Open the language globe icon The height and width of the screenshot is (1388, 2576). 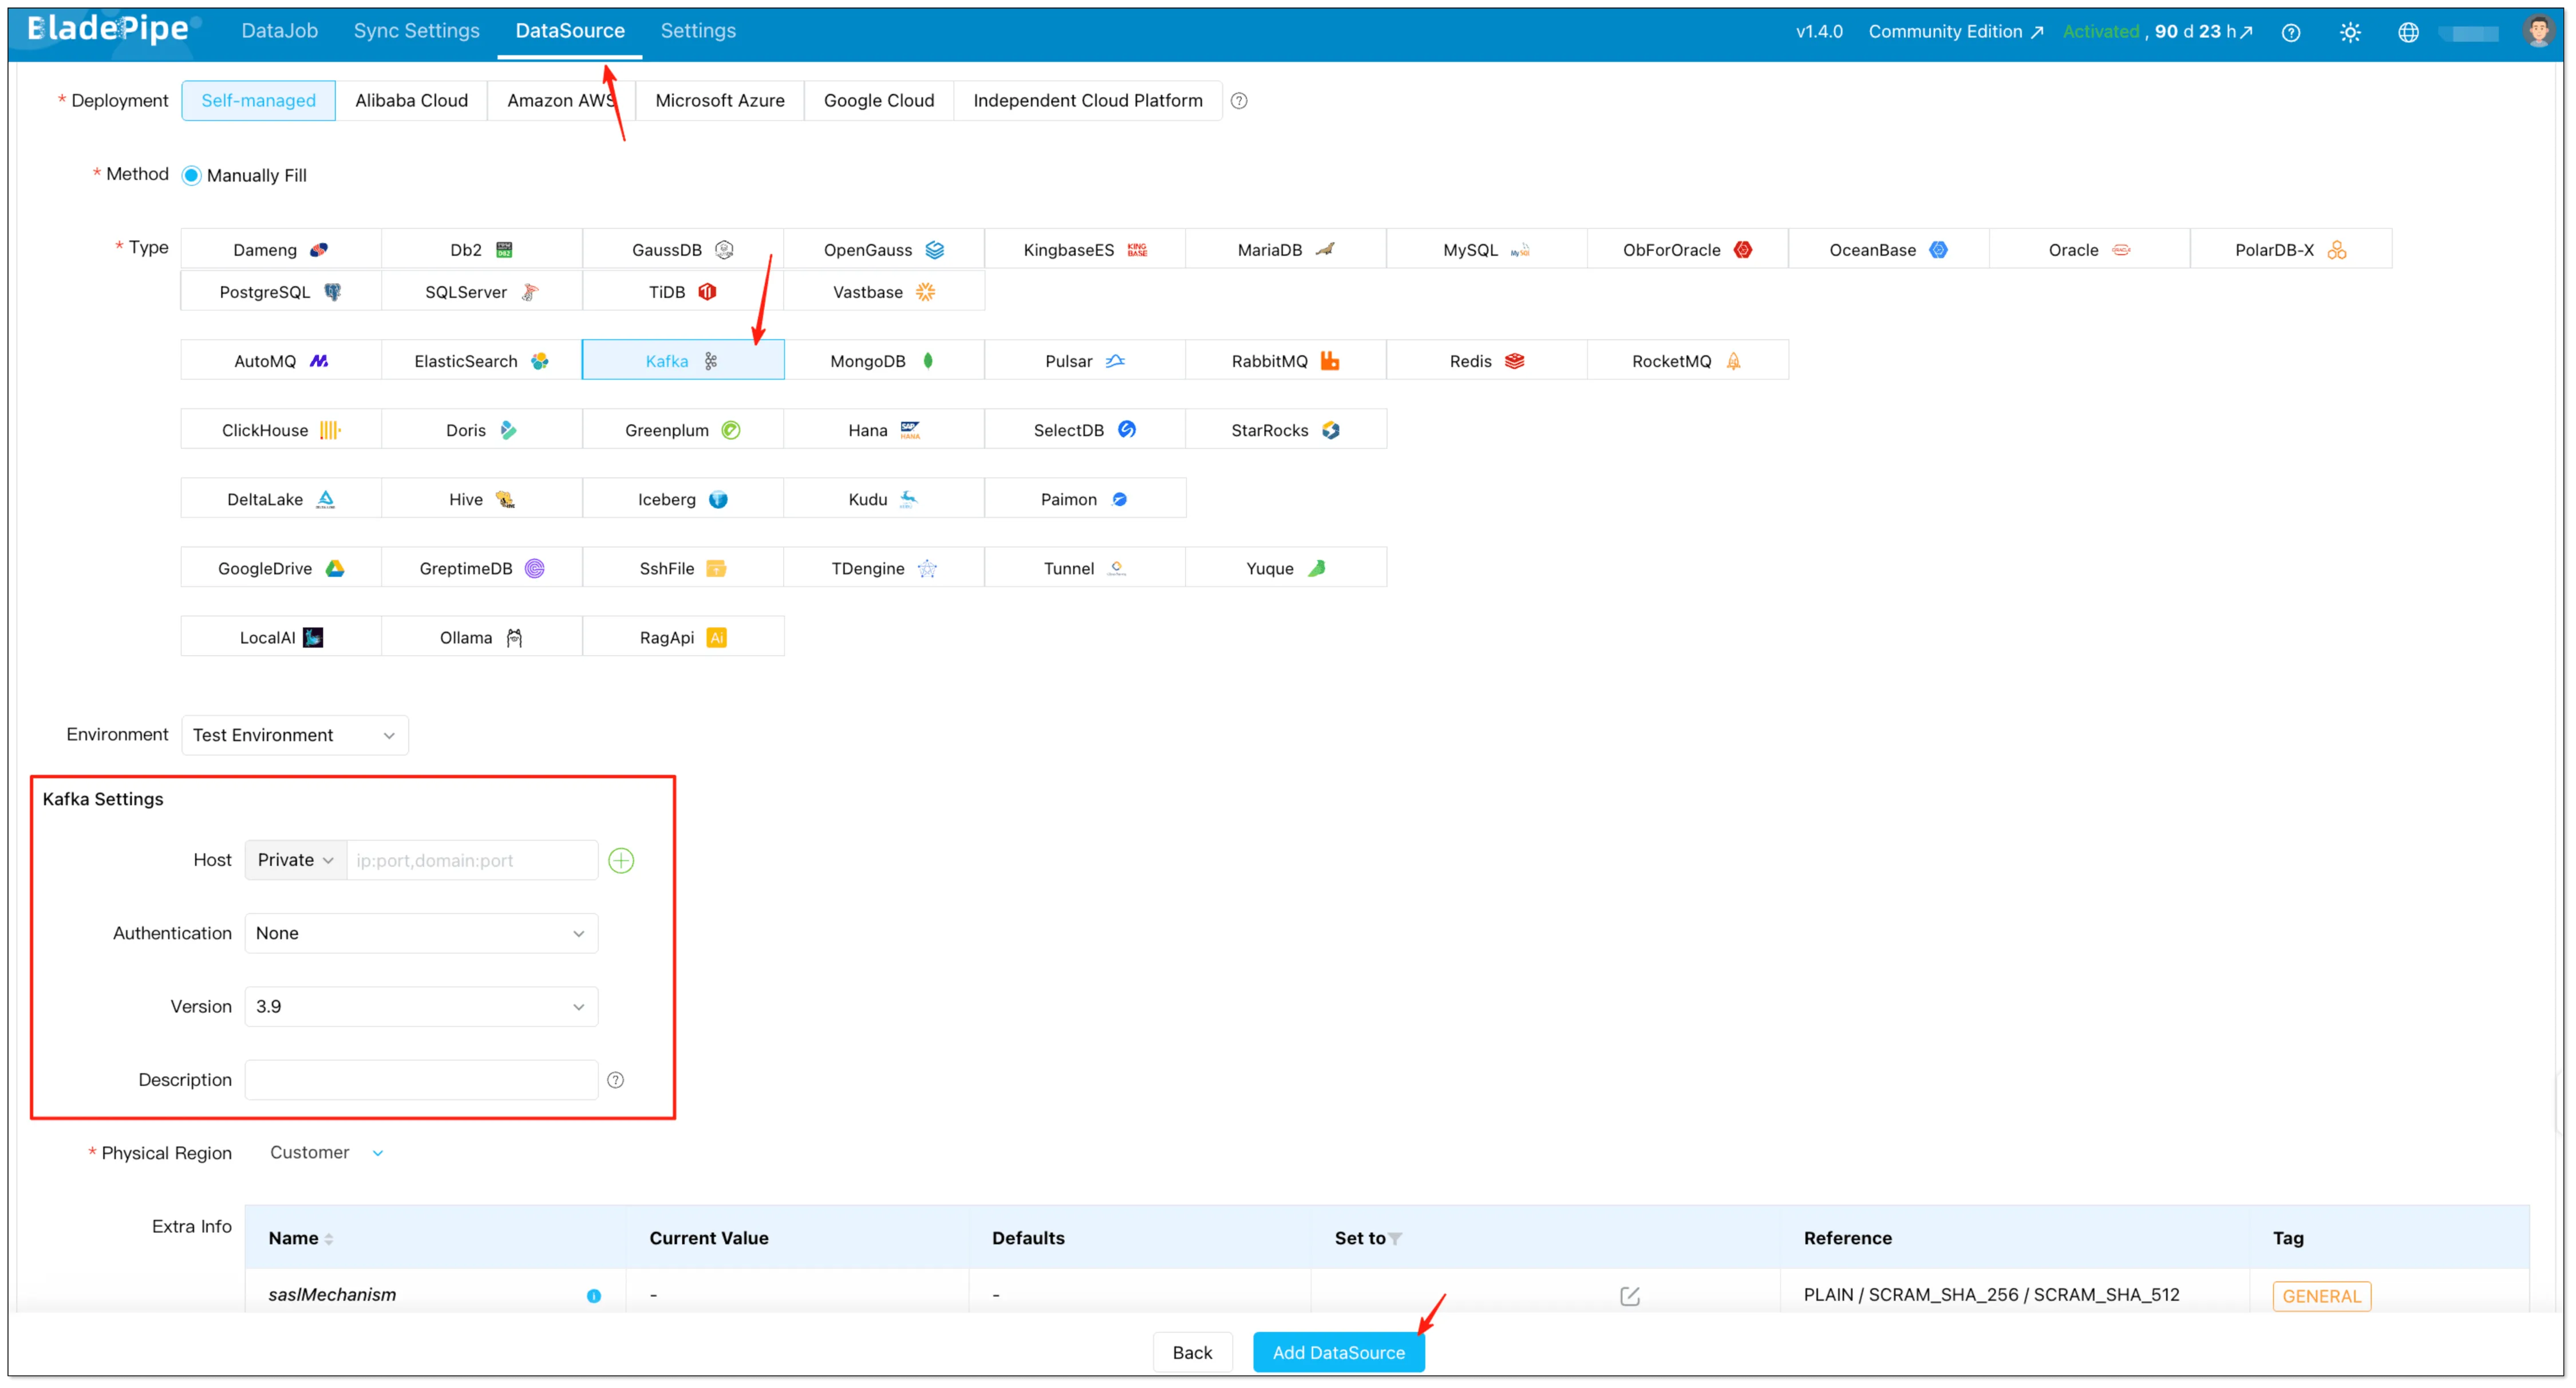point(2408,31)
